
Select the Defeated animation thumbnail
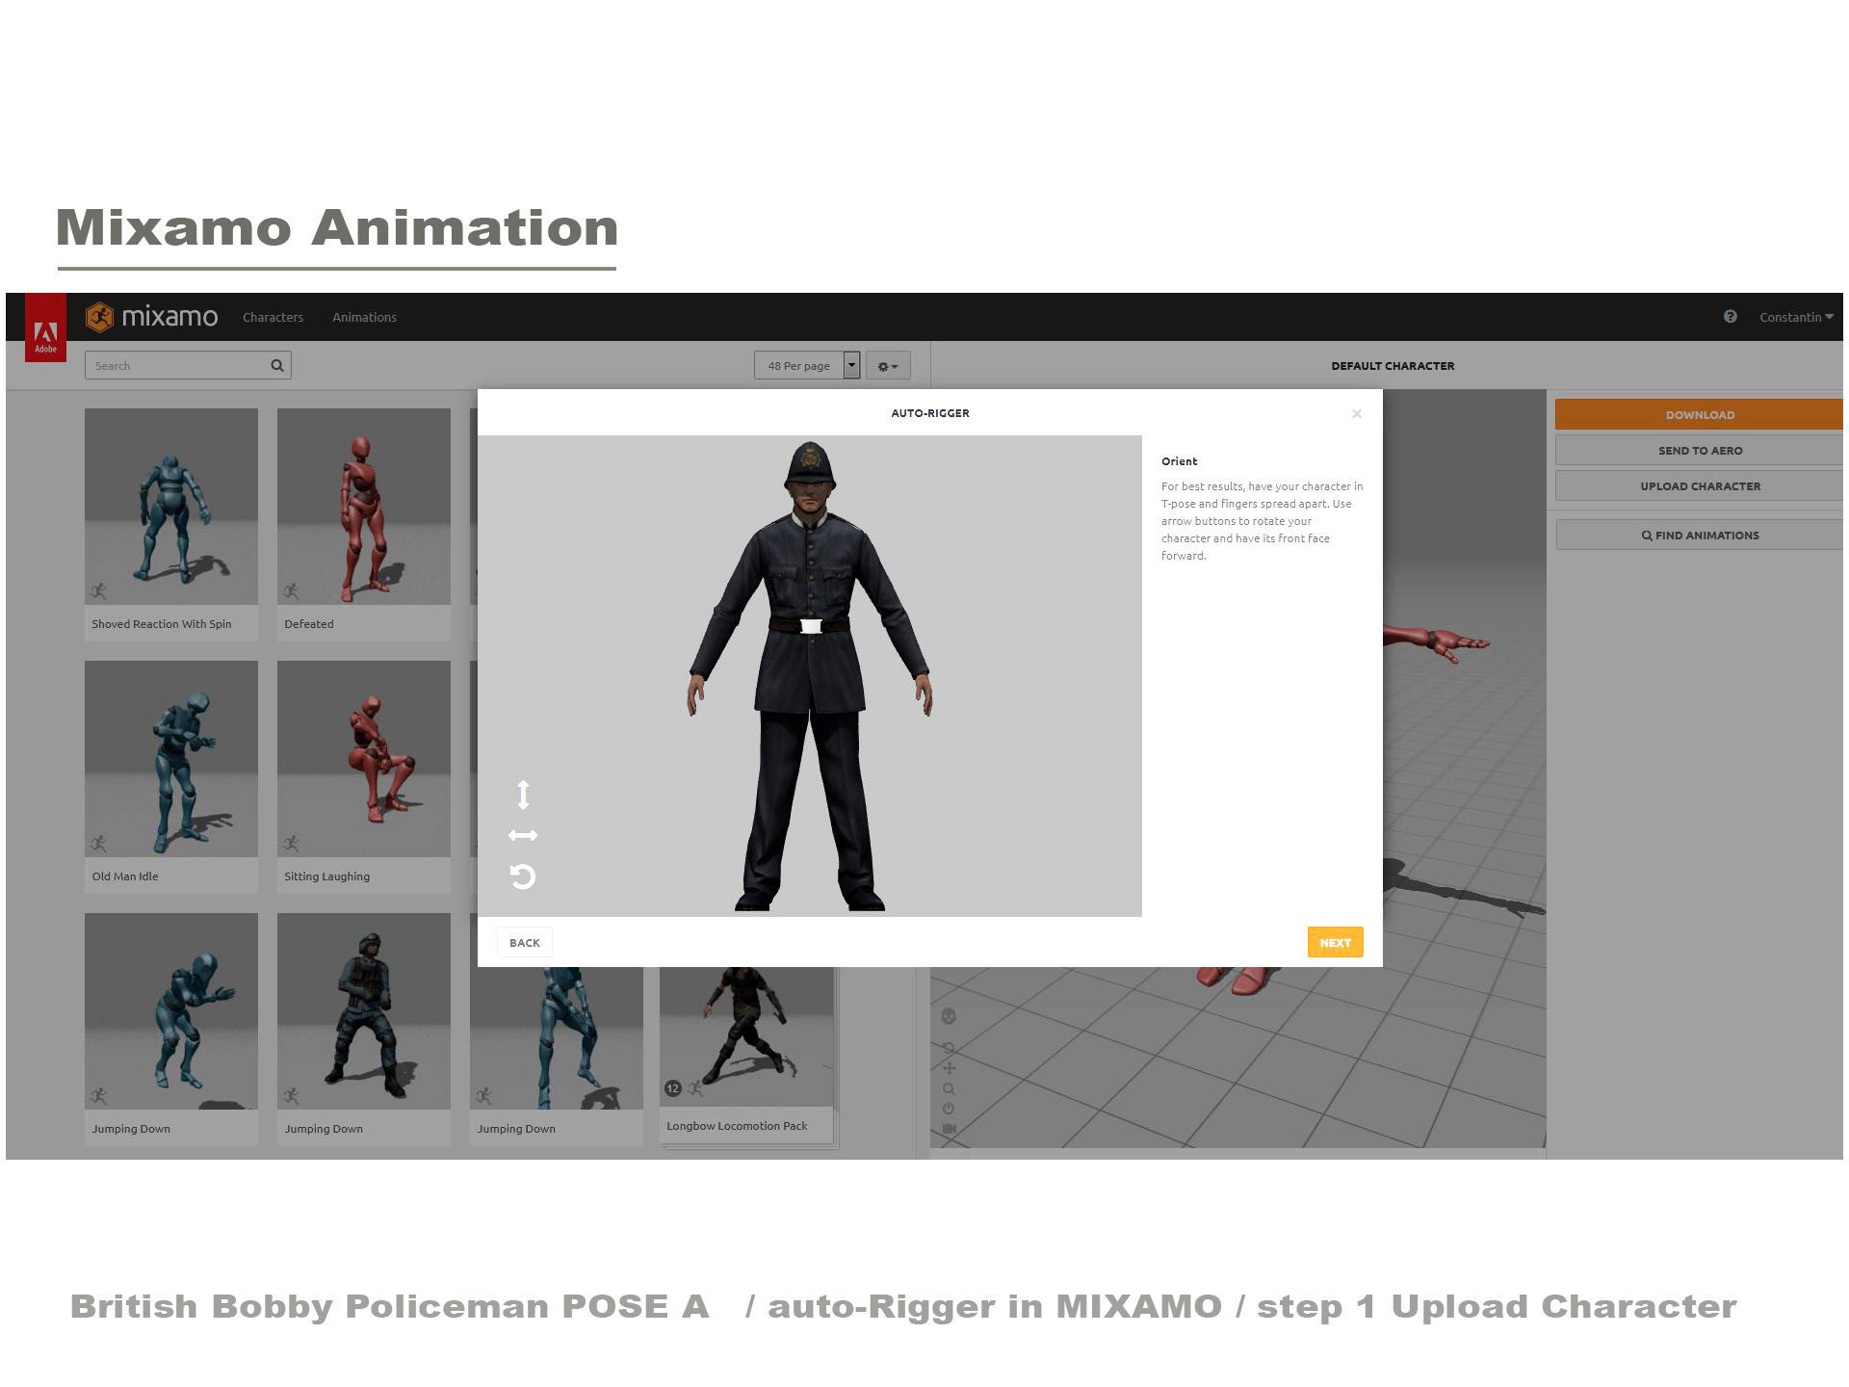(x=364, y=507)
